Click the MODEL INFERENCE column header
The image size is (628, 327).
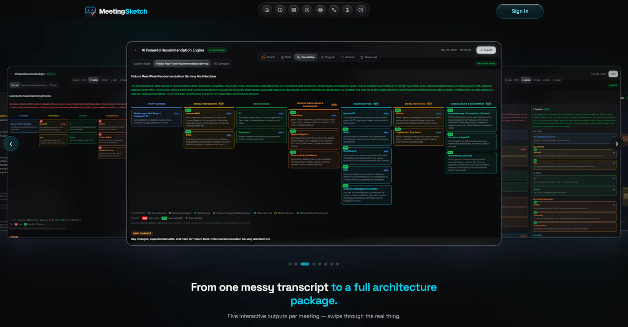pyautogui.click(x=415, y=104)
